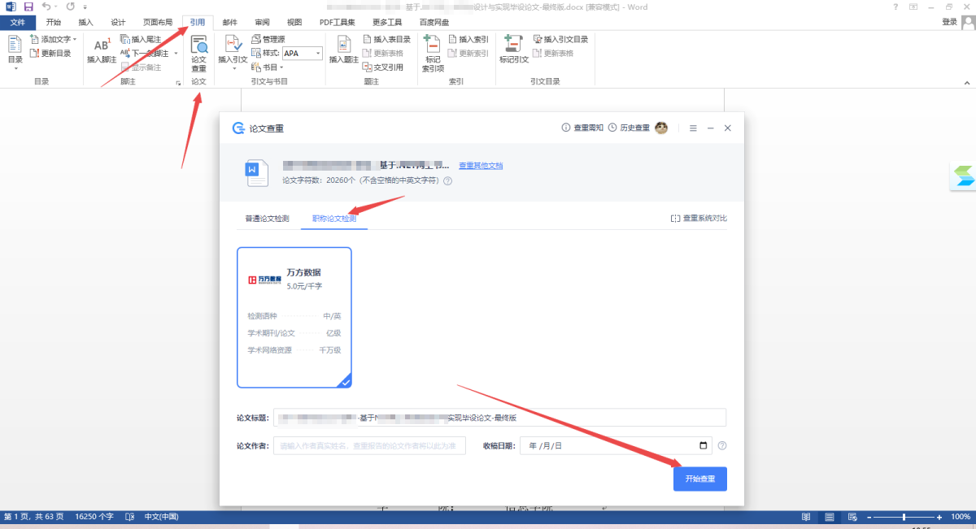Click the 插入题注 caption icon
976x529 pixels.
click(x=343, y=50)
